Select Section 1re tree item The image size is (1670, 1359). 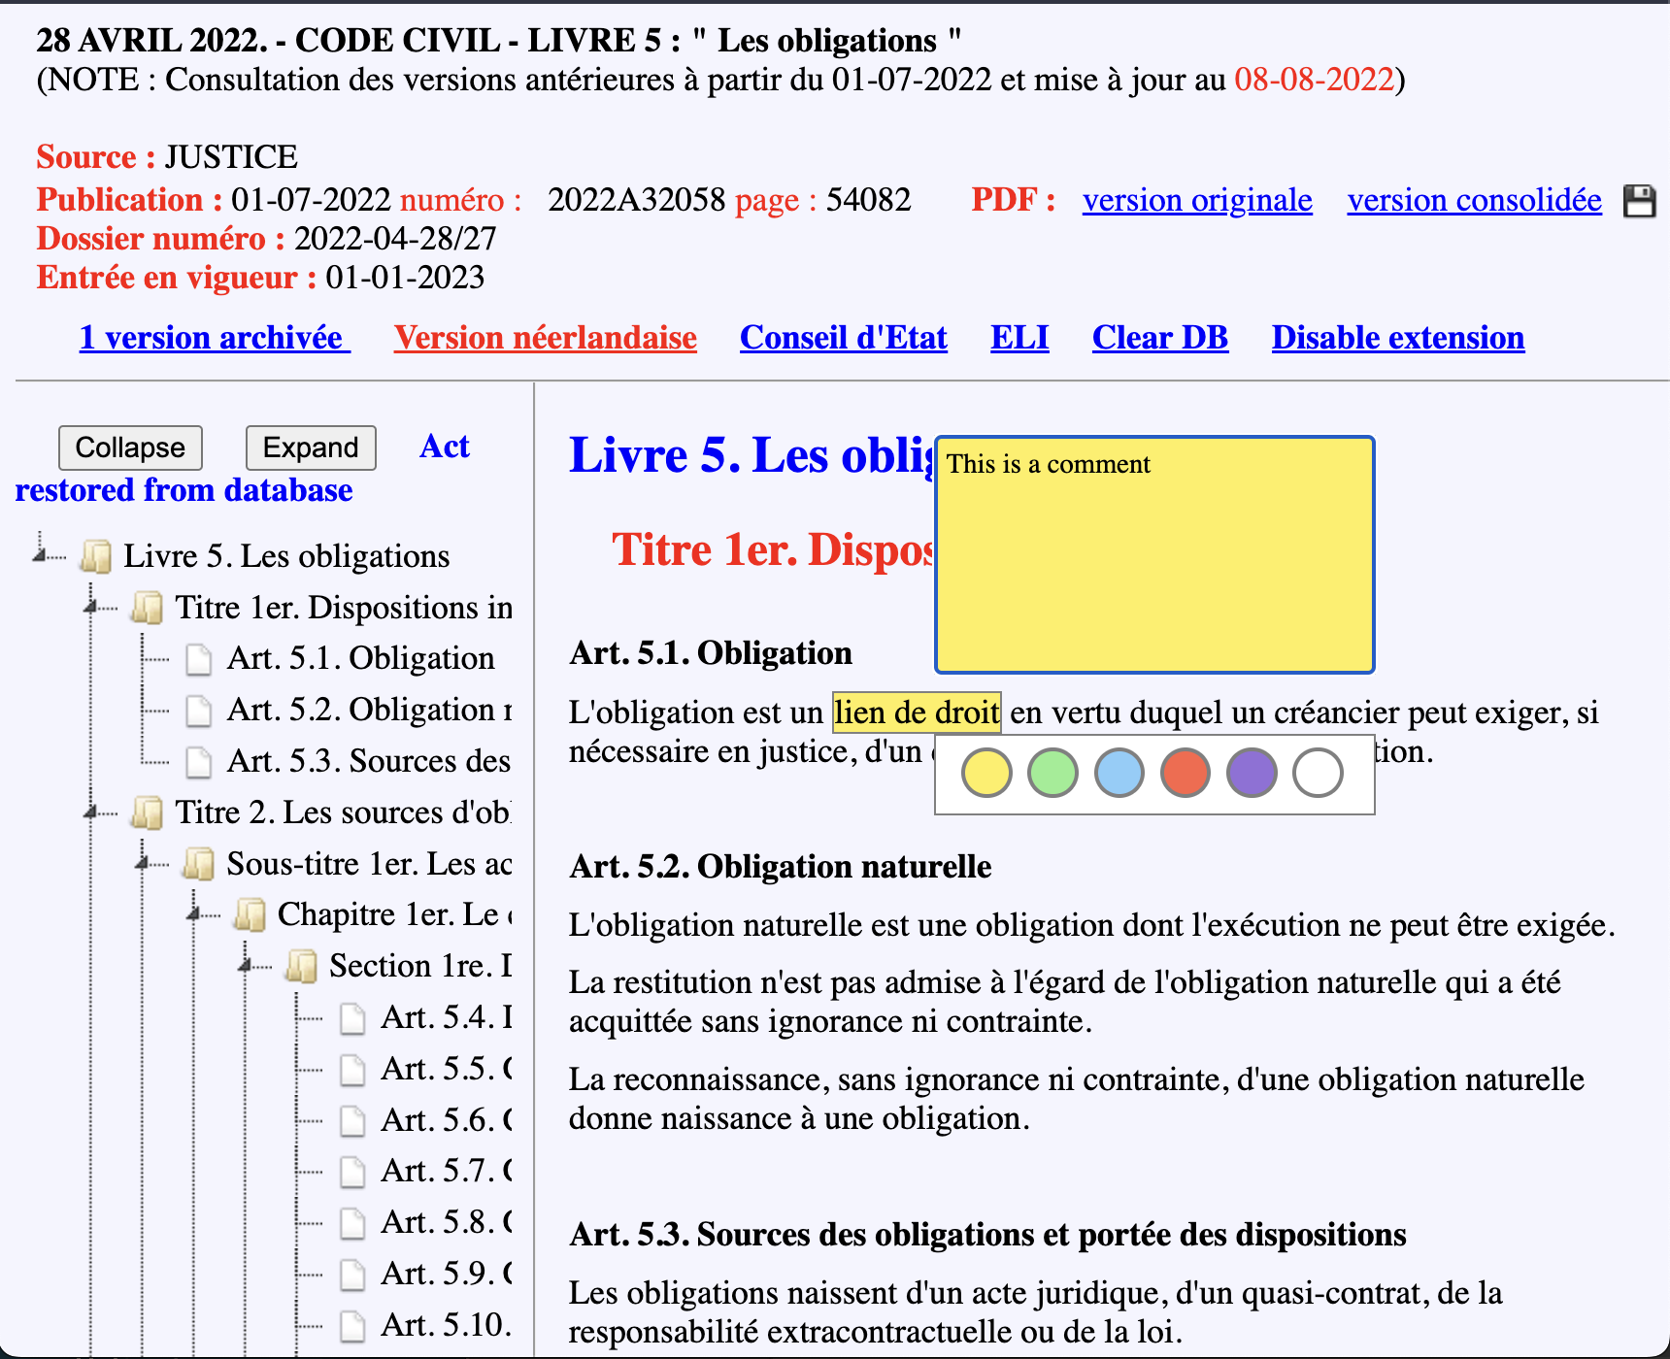click(x=420, y=967)
